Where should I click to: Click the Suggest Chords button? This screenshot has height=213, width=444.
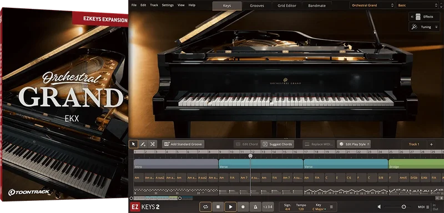(277, 144)
